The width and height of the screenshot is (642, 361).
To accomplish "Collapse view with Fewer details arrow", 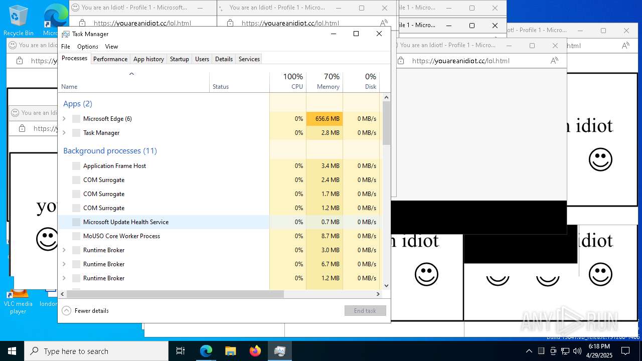I will [x=66, y=311].
